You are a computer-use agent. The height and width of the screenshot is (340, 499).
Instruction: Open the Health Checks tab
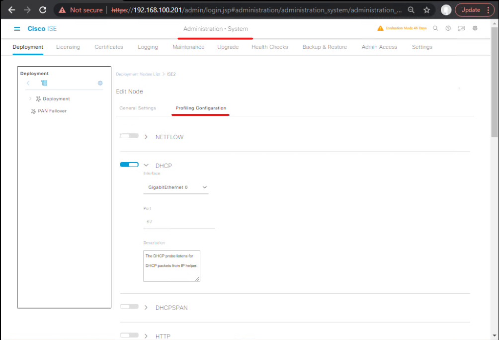point(270,47)
